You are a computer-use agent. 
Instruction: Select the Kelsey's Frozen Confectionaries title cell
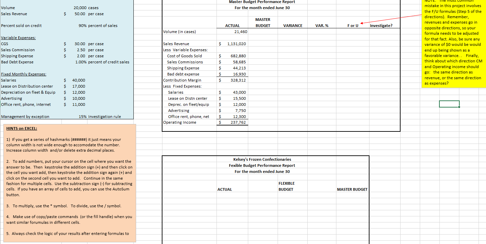262,159
